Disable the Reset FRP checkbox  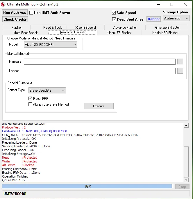(x=31, y=99)
